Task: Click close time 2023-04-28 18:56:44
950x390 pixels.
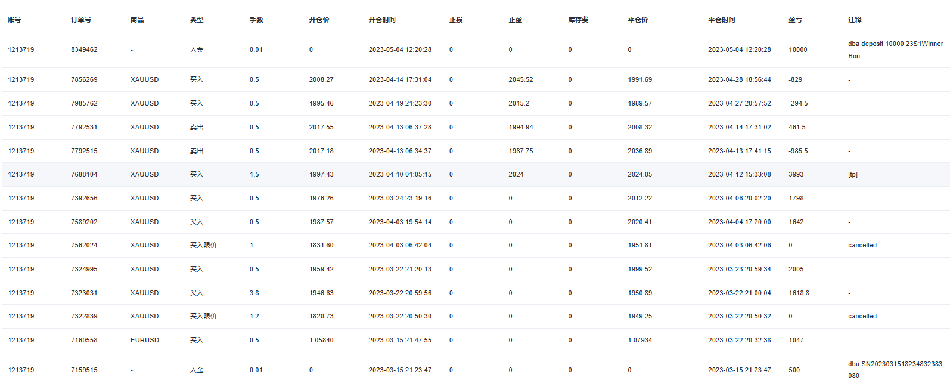Action: coord(740,79)
